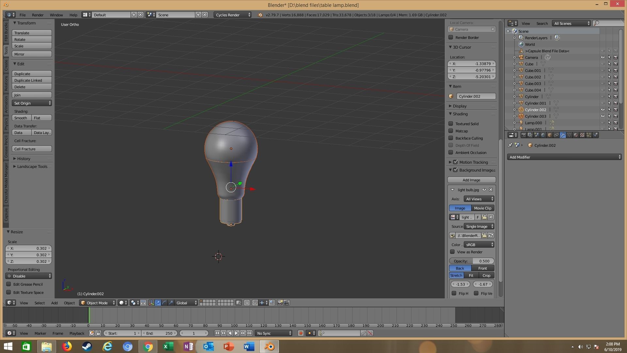Toggle the snap magnet icon
This screenshot has width=627, height=353.
click(255, 303)
